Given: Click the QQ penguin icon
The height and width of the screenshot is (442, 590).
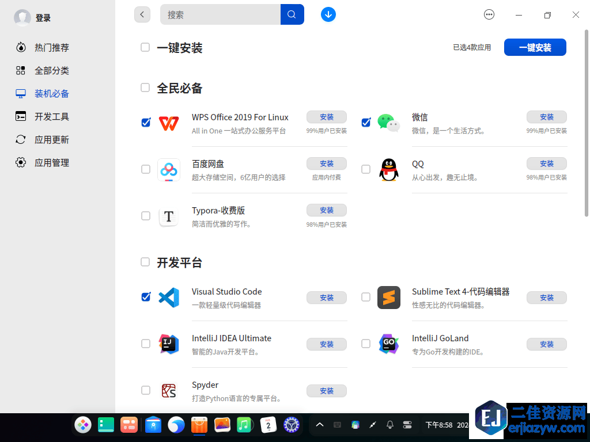Looking at the screenshot, I should [x=389, y=170].
